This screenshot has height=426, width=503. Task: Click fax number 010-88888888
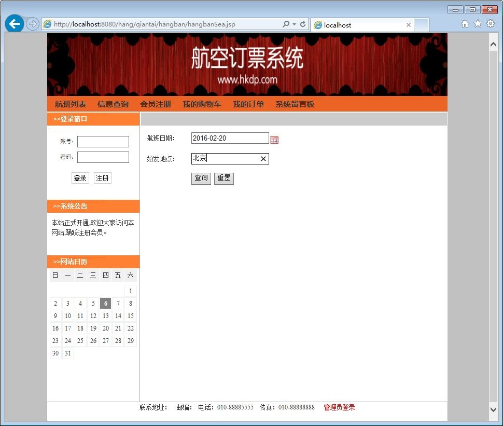(x=297, y=407)
